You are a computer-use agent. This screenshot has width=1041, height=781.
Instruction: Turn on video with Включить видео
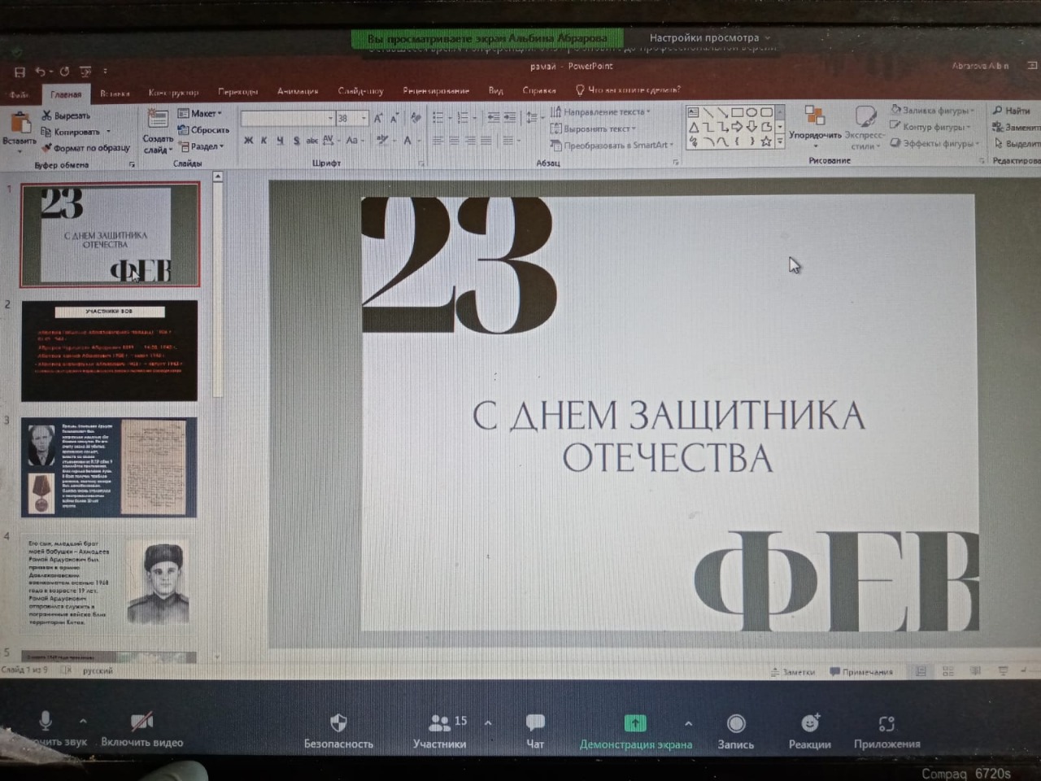pyautogui.click(x=142, y=722)
